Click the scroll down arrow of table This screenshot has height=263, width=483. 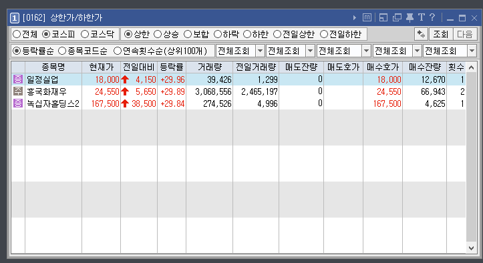point(471,248)
